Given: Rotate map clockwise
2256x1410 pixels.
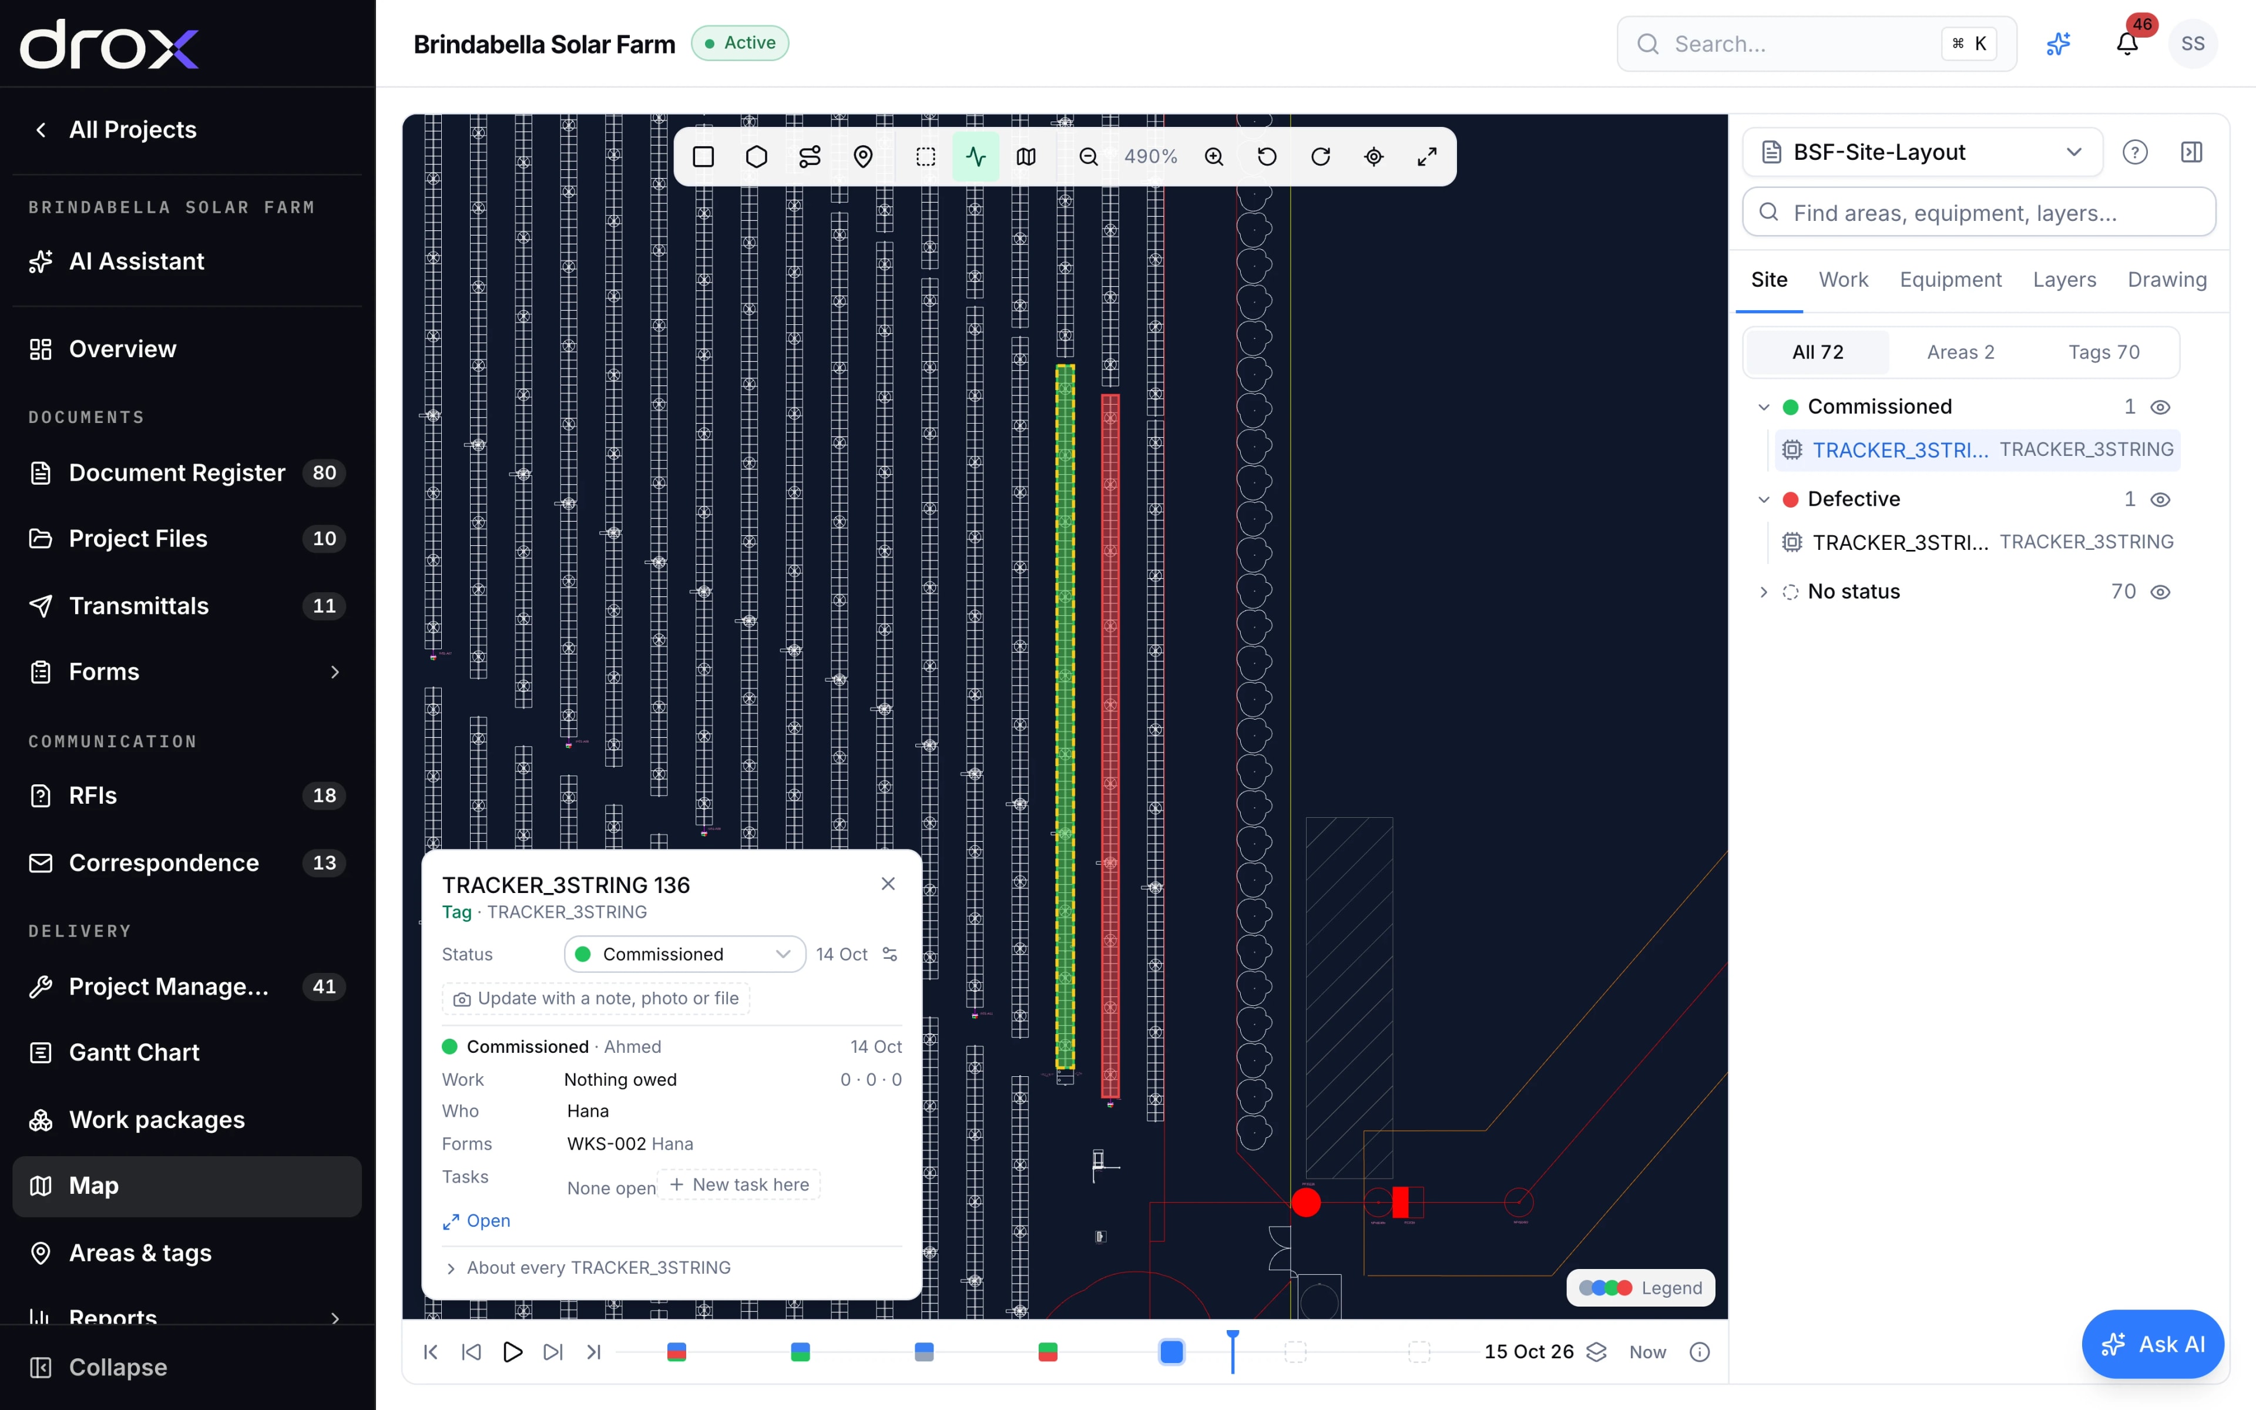Looking at the screenshot, I should (x=1320, y=157).
